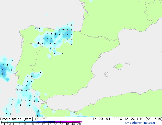Viewport: 162px width, 125px height.
Task: Click the Ibiza island outline
Action: [x=106, y=73]
